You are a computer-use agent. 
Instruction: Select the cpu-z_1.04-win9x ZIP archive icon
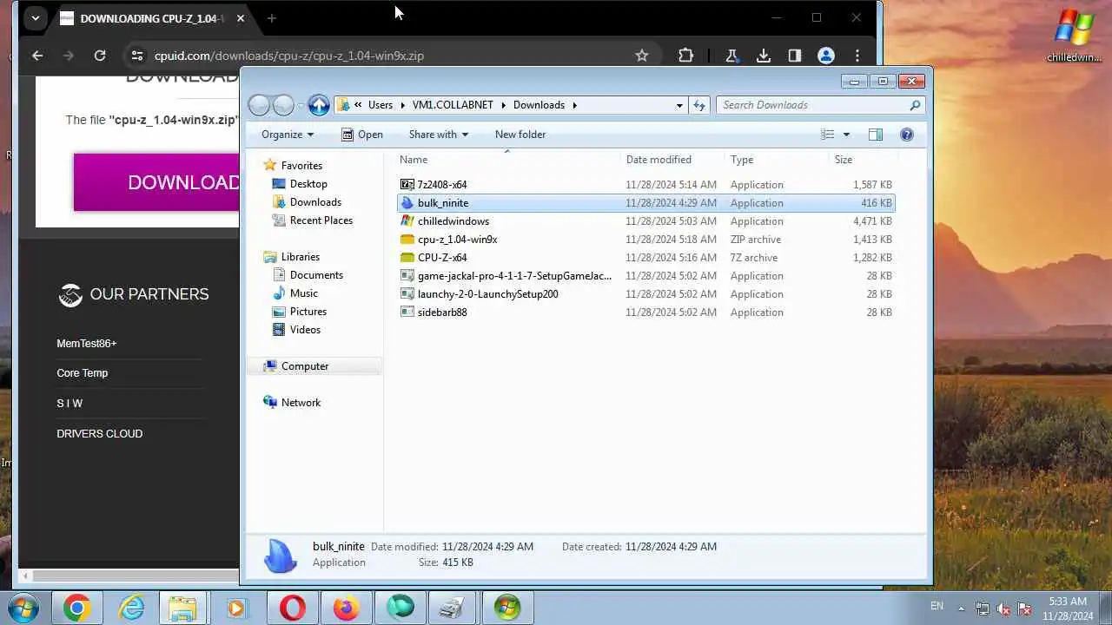(407, 239)
